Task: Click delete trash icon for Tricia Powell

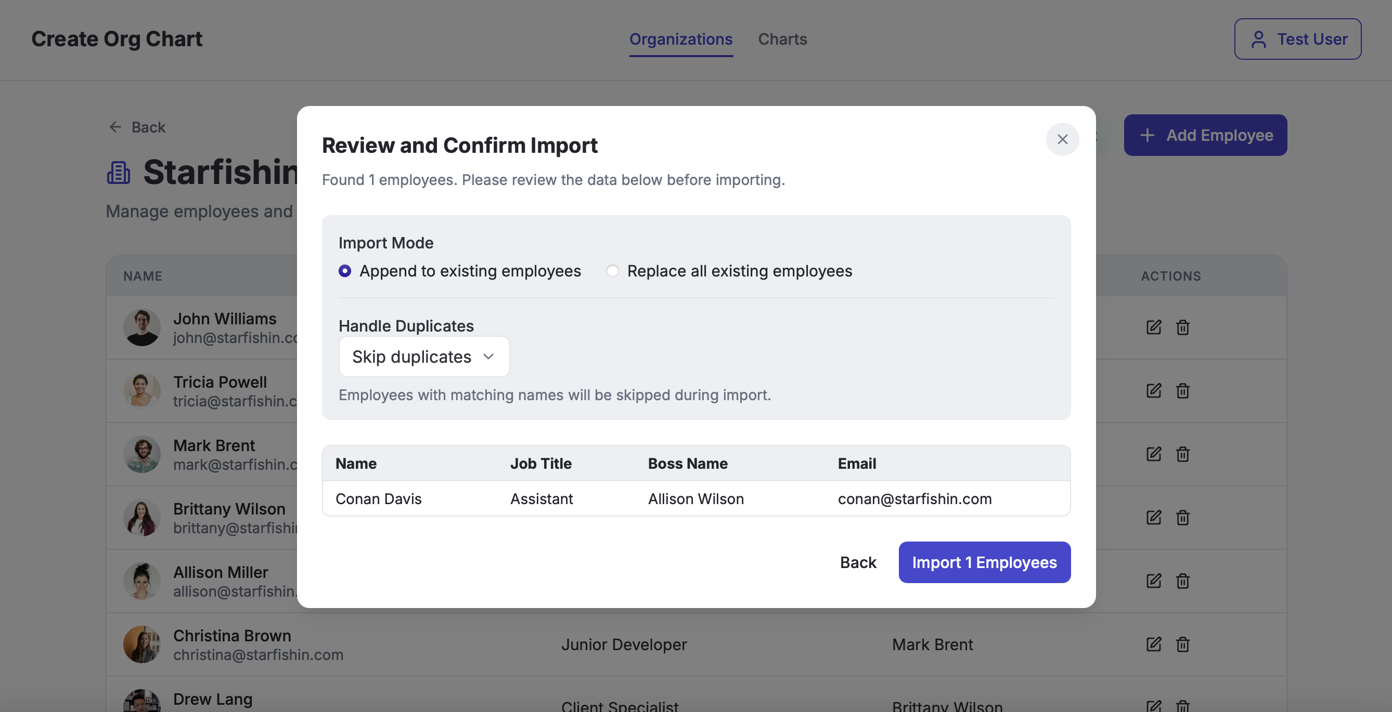Action: [1182, 391]
